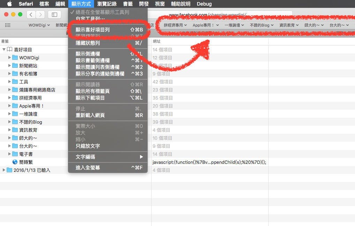This screenshot has height=226, width=355.
Task: Expand the 台大的～ folder triangle in list
Action: click(9, 146)
